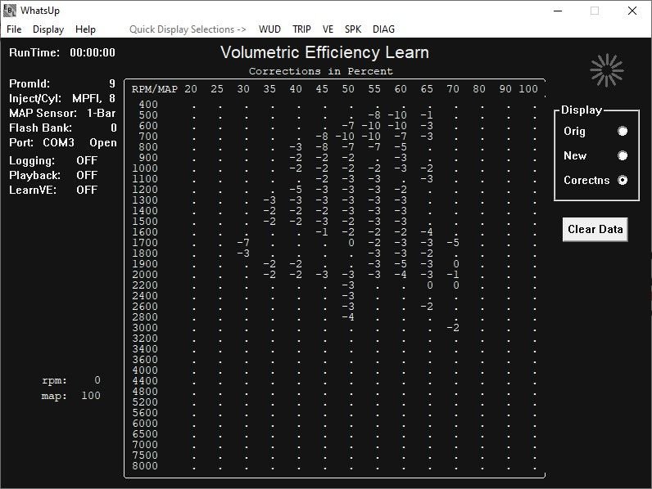Click the spinning activity indicator icon
The height and width of the screenshot is (489, 652).
point(607,70)
